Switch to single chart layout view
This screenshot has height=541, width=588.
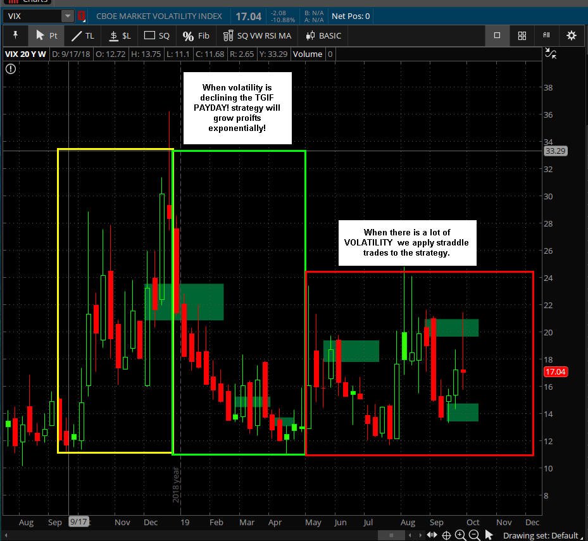[497, 35]
